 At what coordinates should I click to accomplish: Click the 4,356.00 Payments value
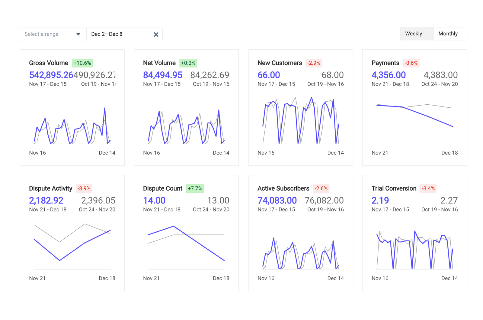point(389,75)
